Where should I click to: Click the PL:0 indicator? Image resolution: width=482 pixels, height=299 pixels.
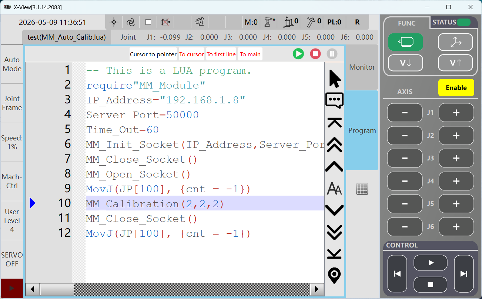334,22
